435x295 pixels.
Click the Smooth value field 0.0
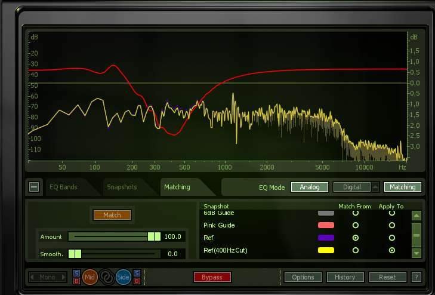pos(173,254)
